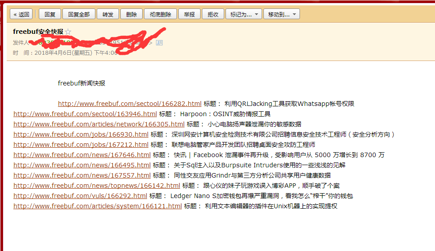This screenshot has height=251, width=435.
Task: Open the sectool/166282.html link
Action: pos(130,104)
